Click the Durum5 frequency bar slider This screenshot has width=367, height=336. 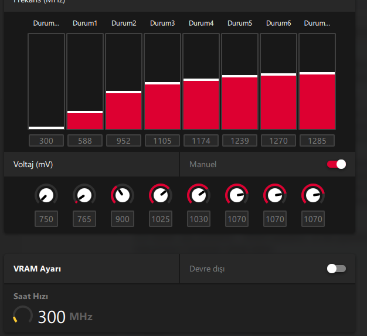[x=240, y=82]
